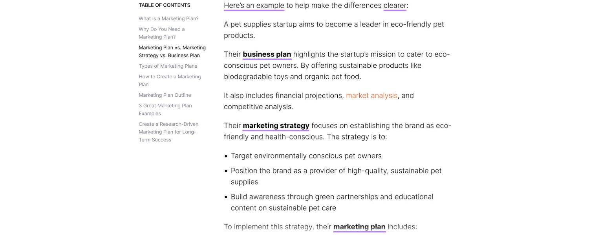This screenshot has width=589, height=235.
Task: Go to 'Types of Marketing Plans' section
Action: pyautogui.click(x=168, y=66)
